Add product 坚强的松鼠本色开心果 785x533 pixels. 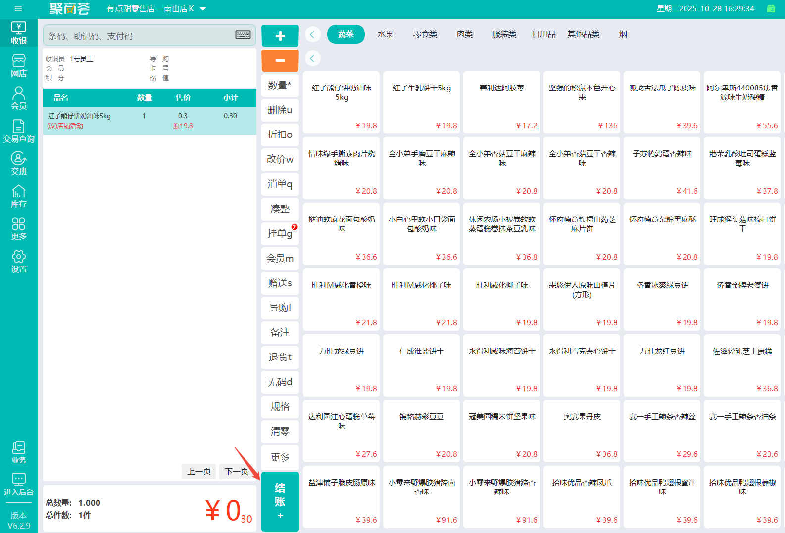(582, 102)
